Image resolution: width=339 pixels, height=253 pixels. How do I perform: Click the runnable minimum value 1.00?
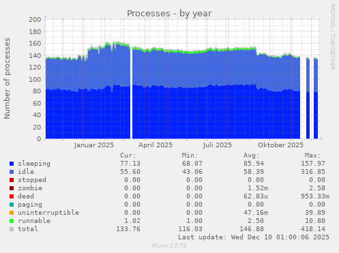(194, 221)
